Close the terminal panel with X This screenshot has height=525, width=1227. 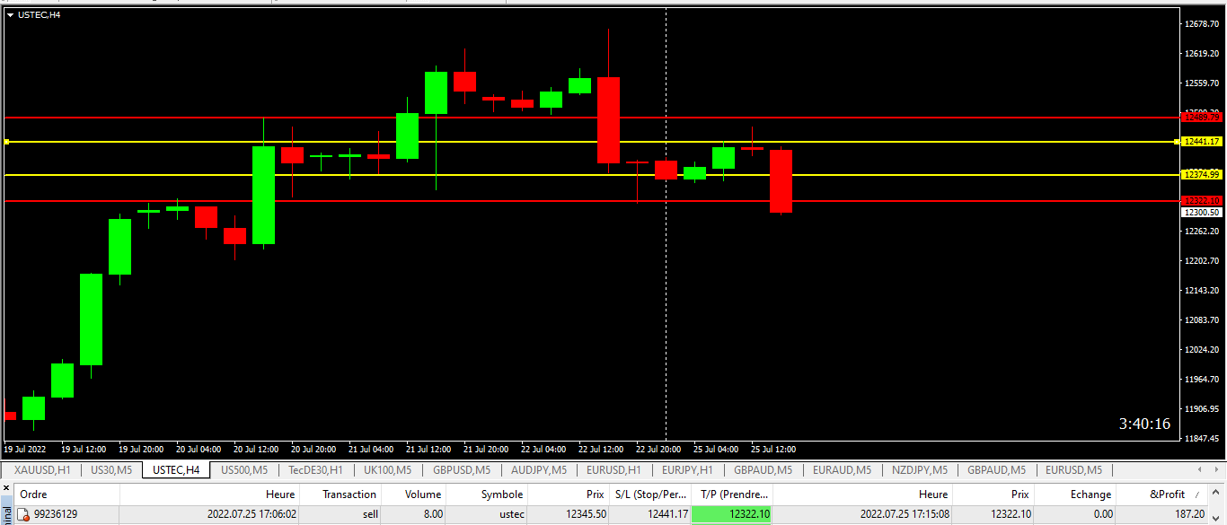pyautogui.click(x=5, y=486)
